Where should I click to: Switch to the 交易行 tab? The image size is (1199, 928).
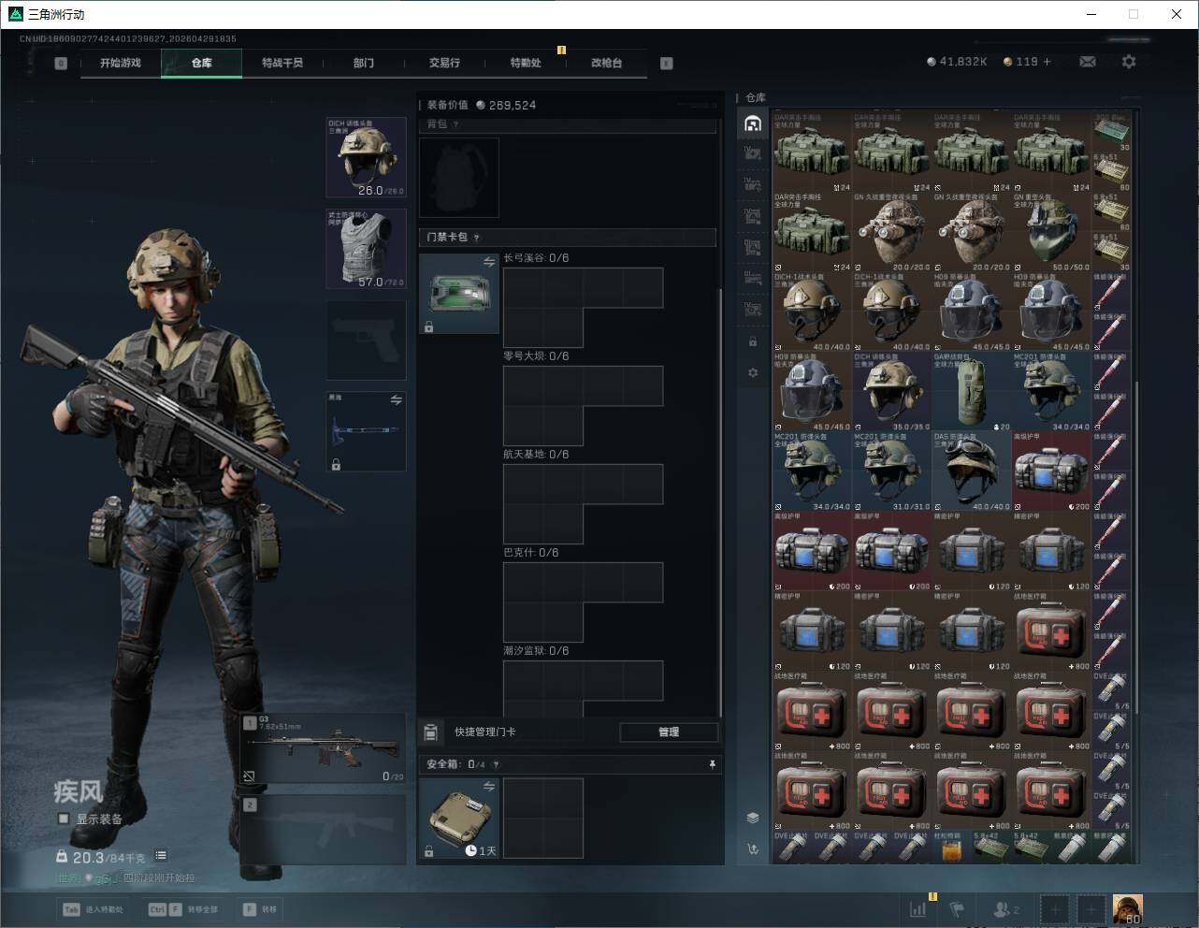[444, 63]
